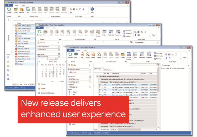Image resolution: width=197 pixels, height=137 pixels.
Task: Expand RSA Insurance Group plc file row
Action: [x=100, y=79]
